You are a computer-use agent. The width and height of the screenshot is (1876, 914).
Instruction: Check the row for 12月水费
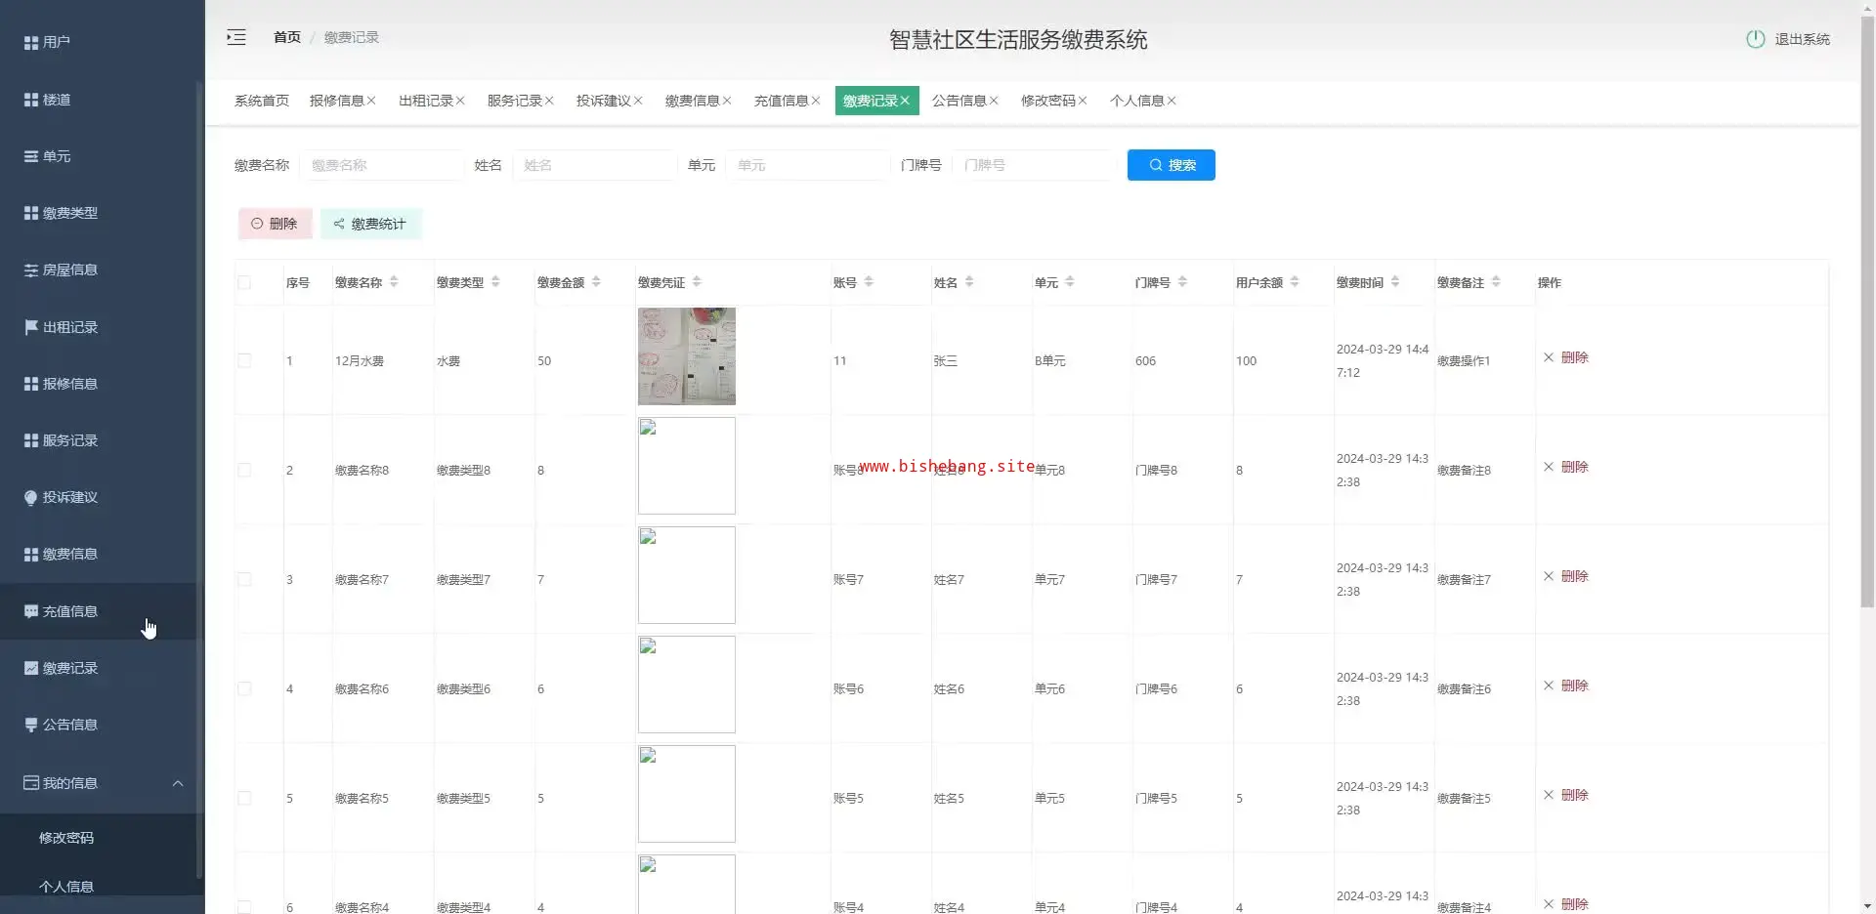pos(244,360)
